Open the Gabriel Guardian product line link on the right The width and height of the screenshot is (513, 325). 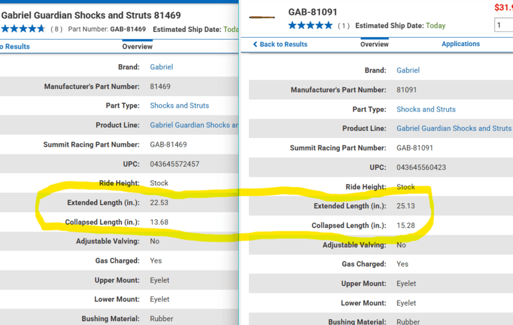click(454, 129)
